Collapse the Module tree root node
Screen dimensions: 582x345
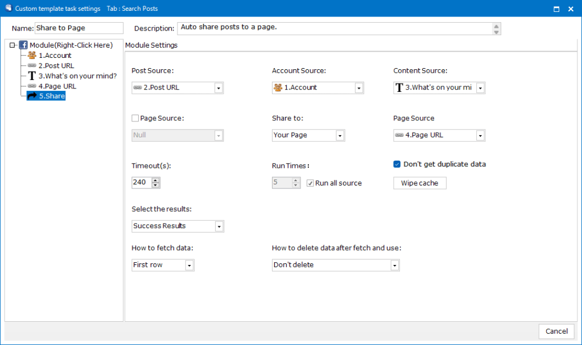[13, 45]
